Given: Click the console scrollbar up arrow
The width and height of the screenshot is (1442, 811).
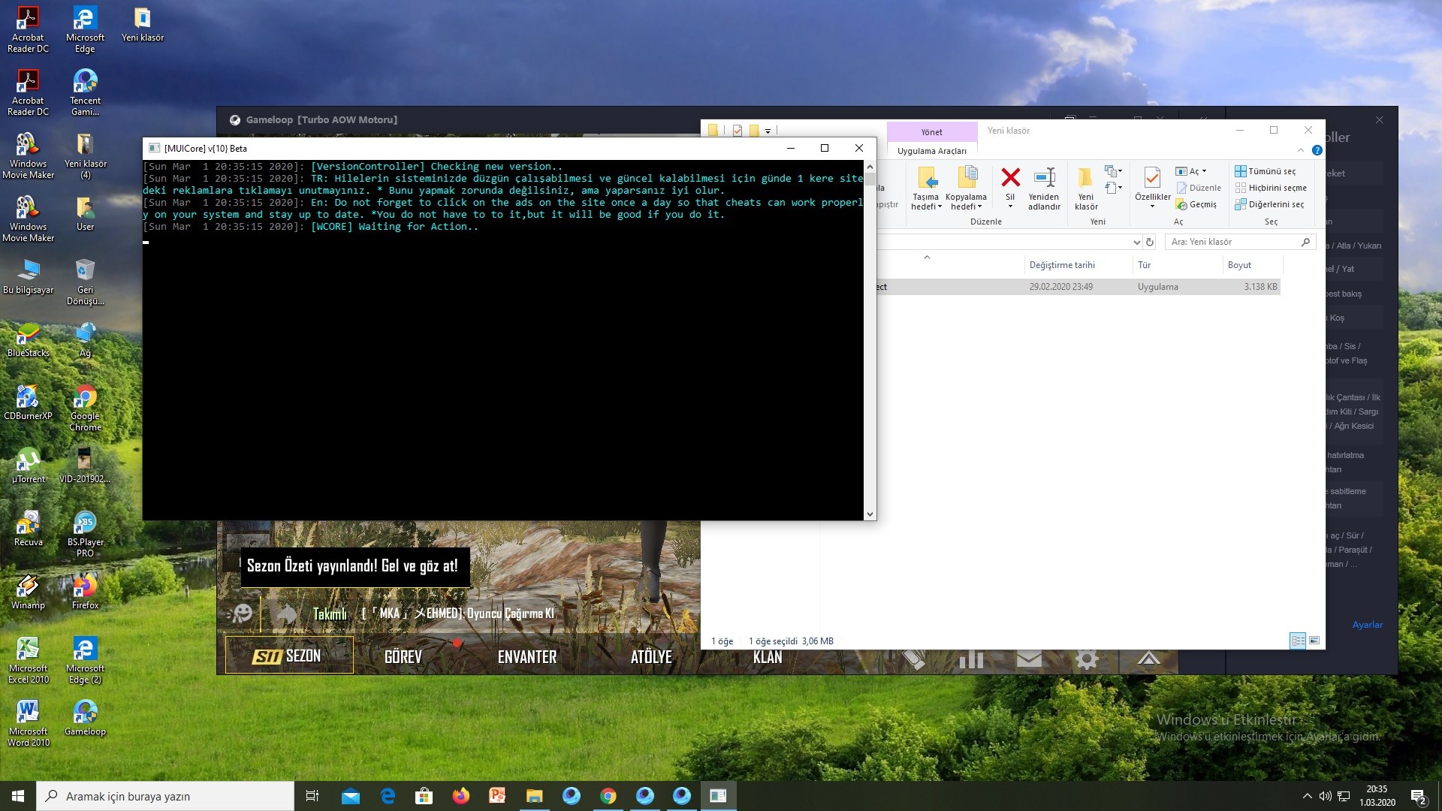Looking at the screenshot, I should click(x=870, y=166).
